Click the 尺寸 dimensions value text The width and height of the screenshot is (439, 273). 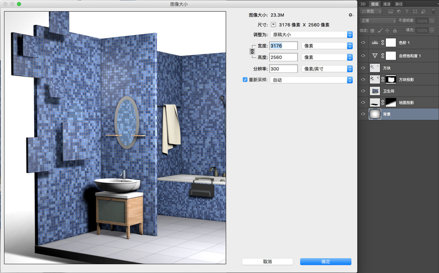(304, 25)
